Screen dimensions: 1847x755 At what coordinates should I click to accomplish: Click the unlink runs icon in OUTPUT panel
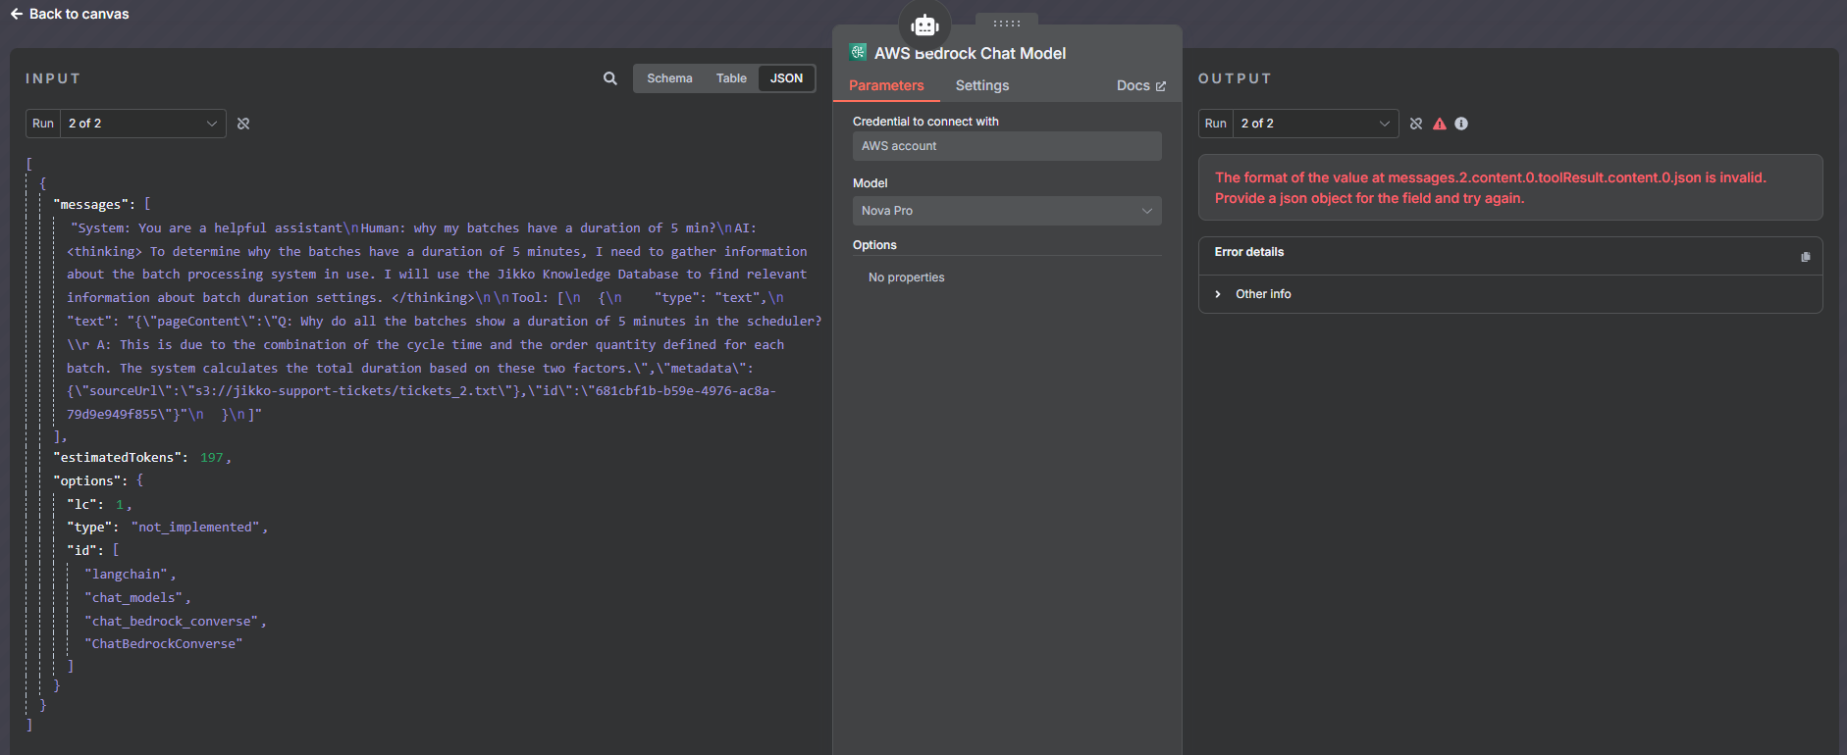point(1416,124)
